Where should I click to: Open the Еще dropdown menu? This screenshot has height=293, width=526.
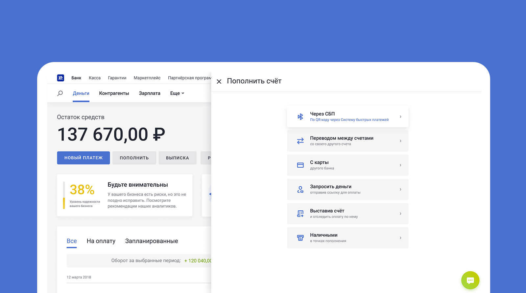(177, 94)
